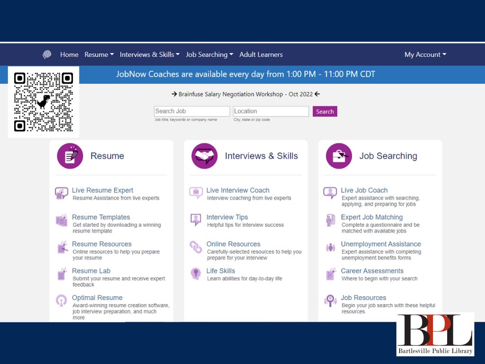485x364 pixels.
Task: Click 'Where to begin with your search' description
Action: (379, 279)
